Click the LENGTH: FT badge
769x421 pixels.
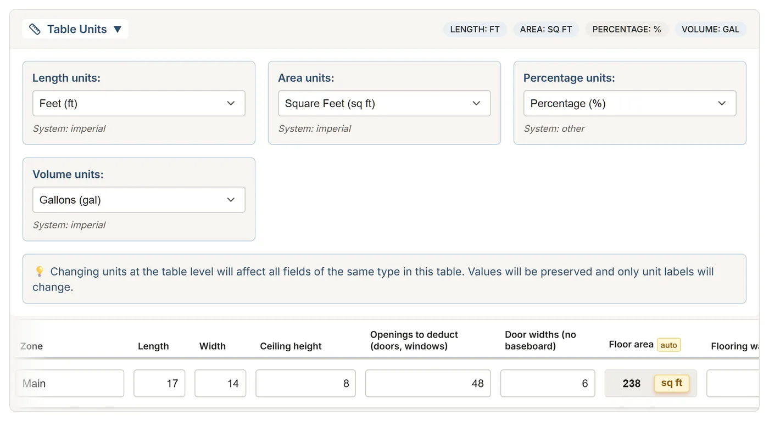click(475, 29)
